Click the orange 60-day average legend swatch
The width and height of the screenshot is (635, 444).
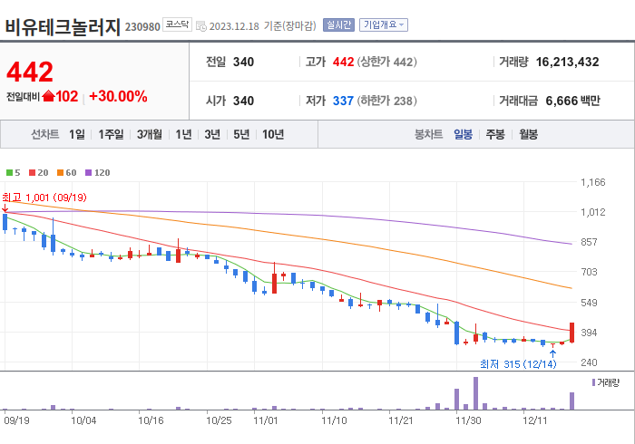point(61,173)
